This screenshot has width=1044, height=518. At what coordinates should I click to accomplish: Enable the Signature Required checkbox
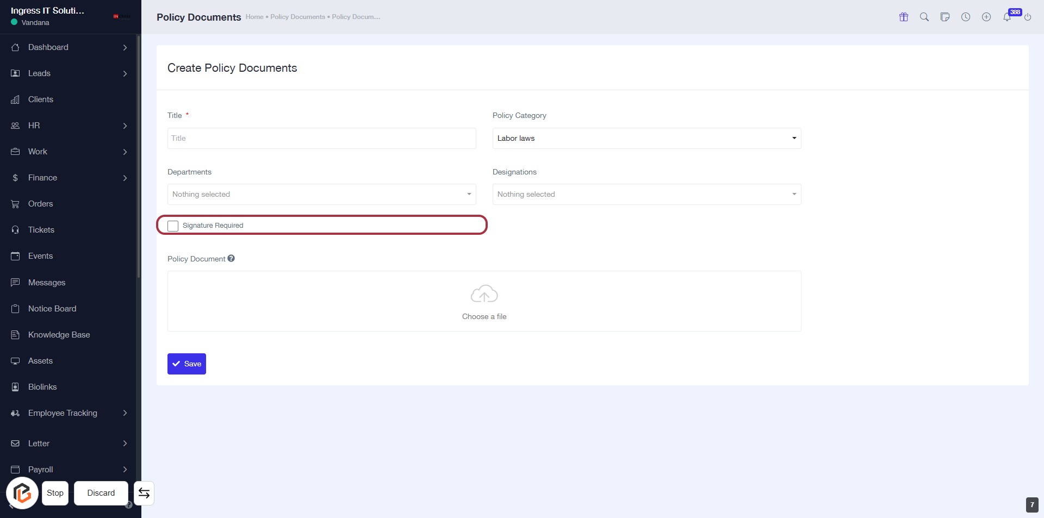pos(173,226)
